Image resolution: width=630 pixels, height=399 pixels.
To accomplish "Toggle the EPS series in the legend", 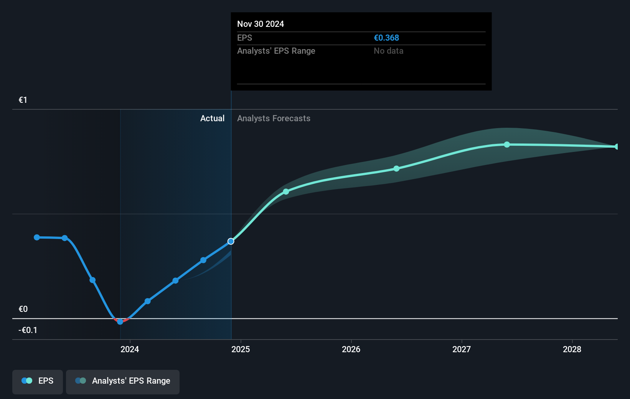I will pyautogui.click(x=38, y=381).
